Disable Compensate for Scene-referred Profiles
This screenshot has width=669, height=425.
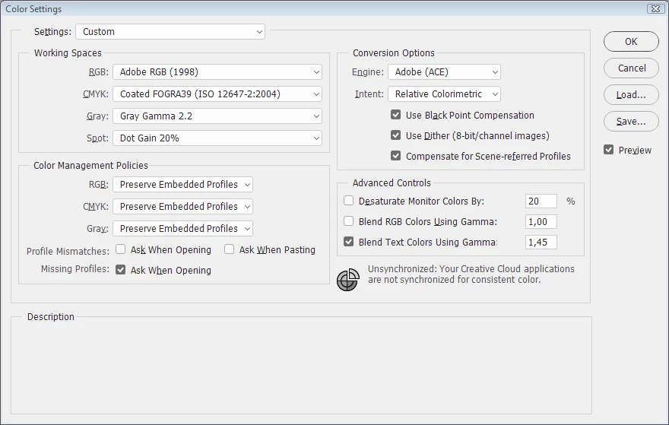[x=395, y=156]
